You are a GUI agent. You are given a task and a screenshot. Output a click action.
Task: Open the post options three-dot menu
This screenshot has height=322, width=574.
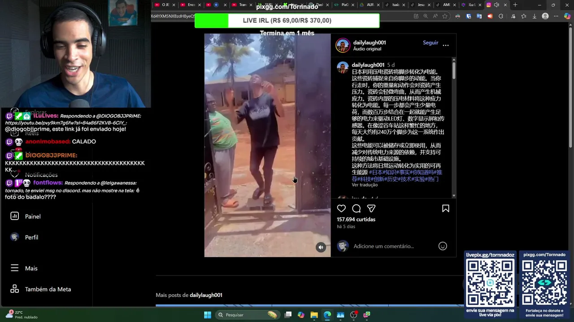[x=446, y=45]
